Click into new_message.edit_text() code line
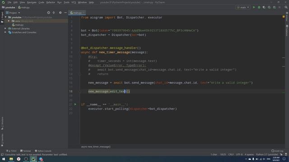 [109, 91]
